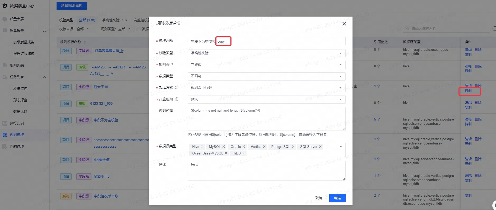
Task: Open the 数据类型 dropdown
Action: 266,76
